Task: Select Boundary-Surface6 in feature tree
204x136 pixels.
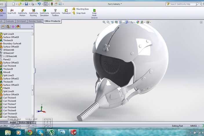Action: (12, 43)
